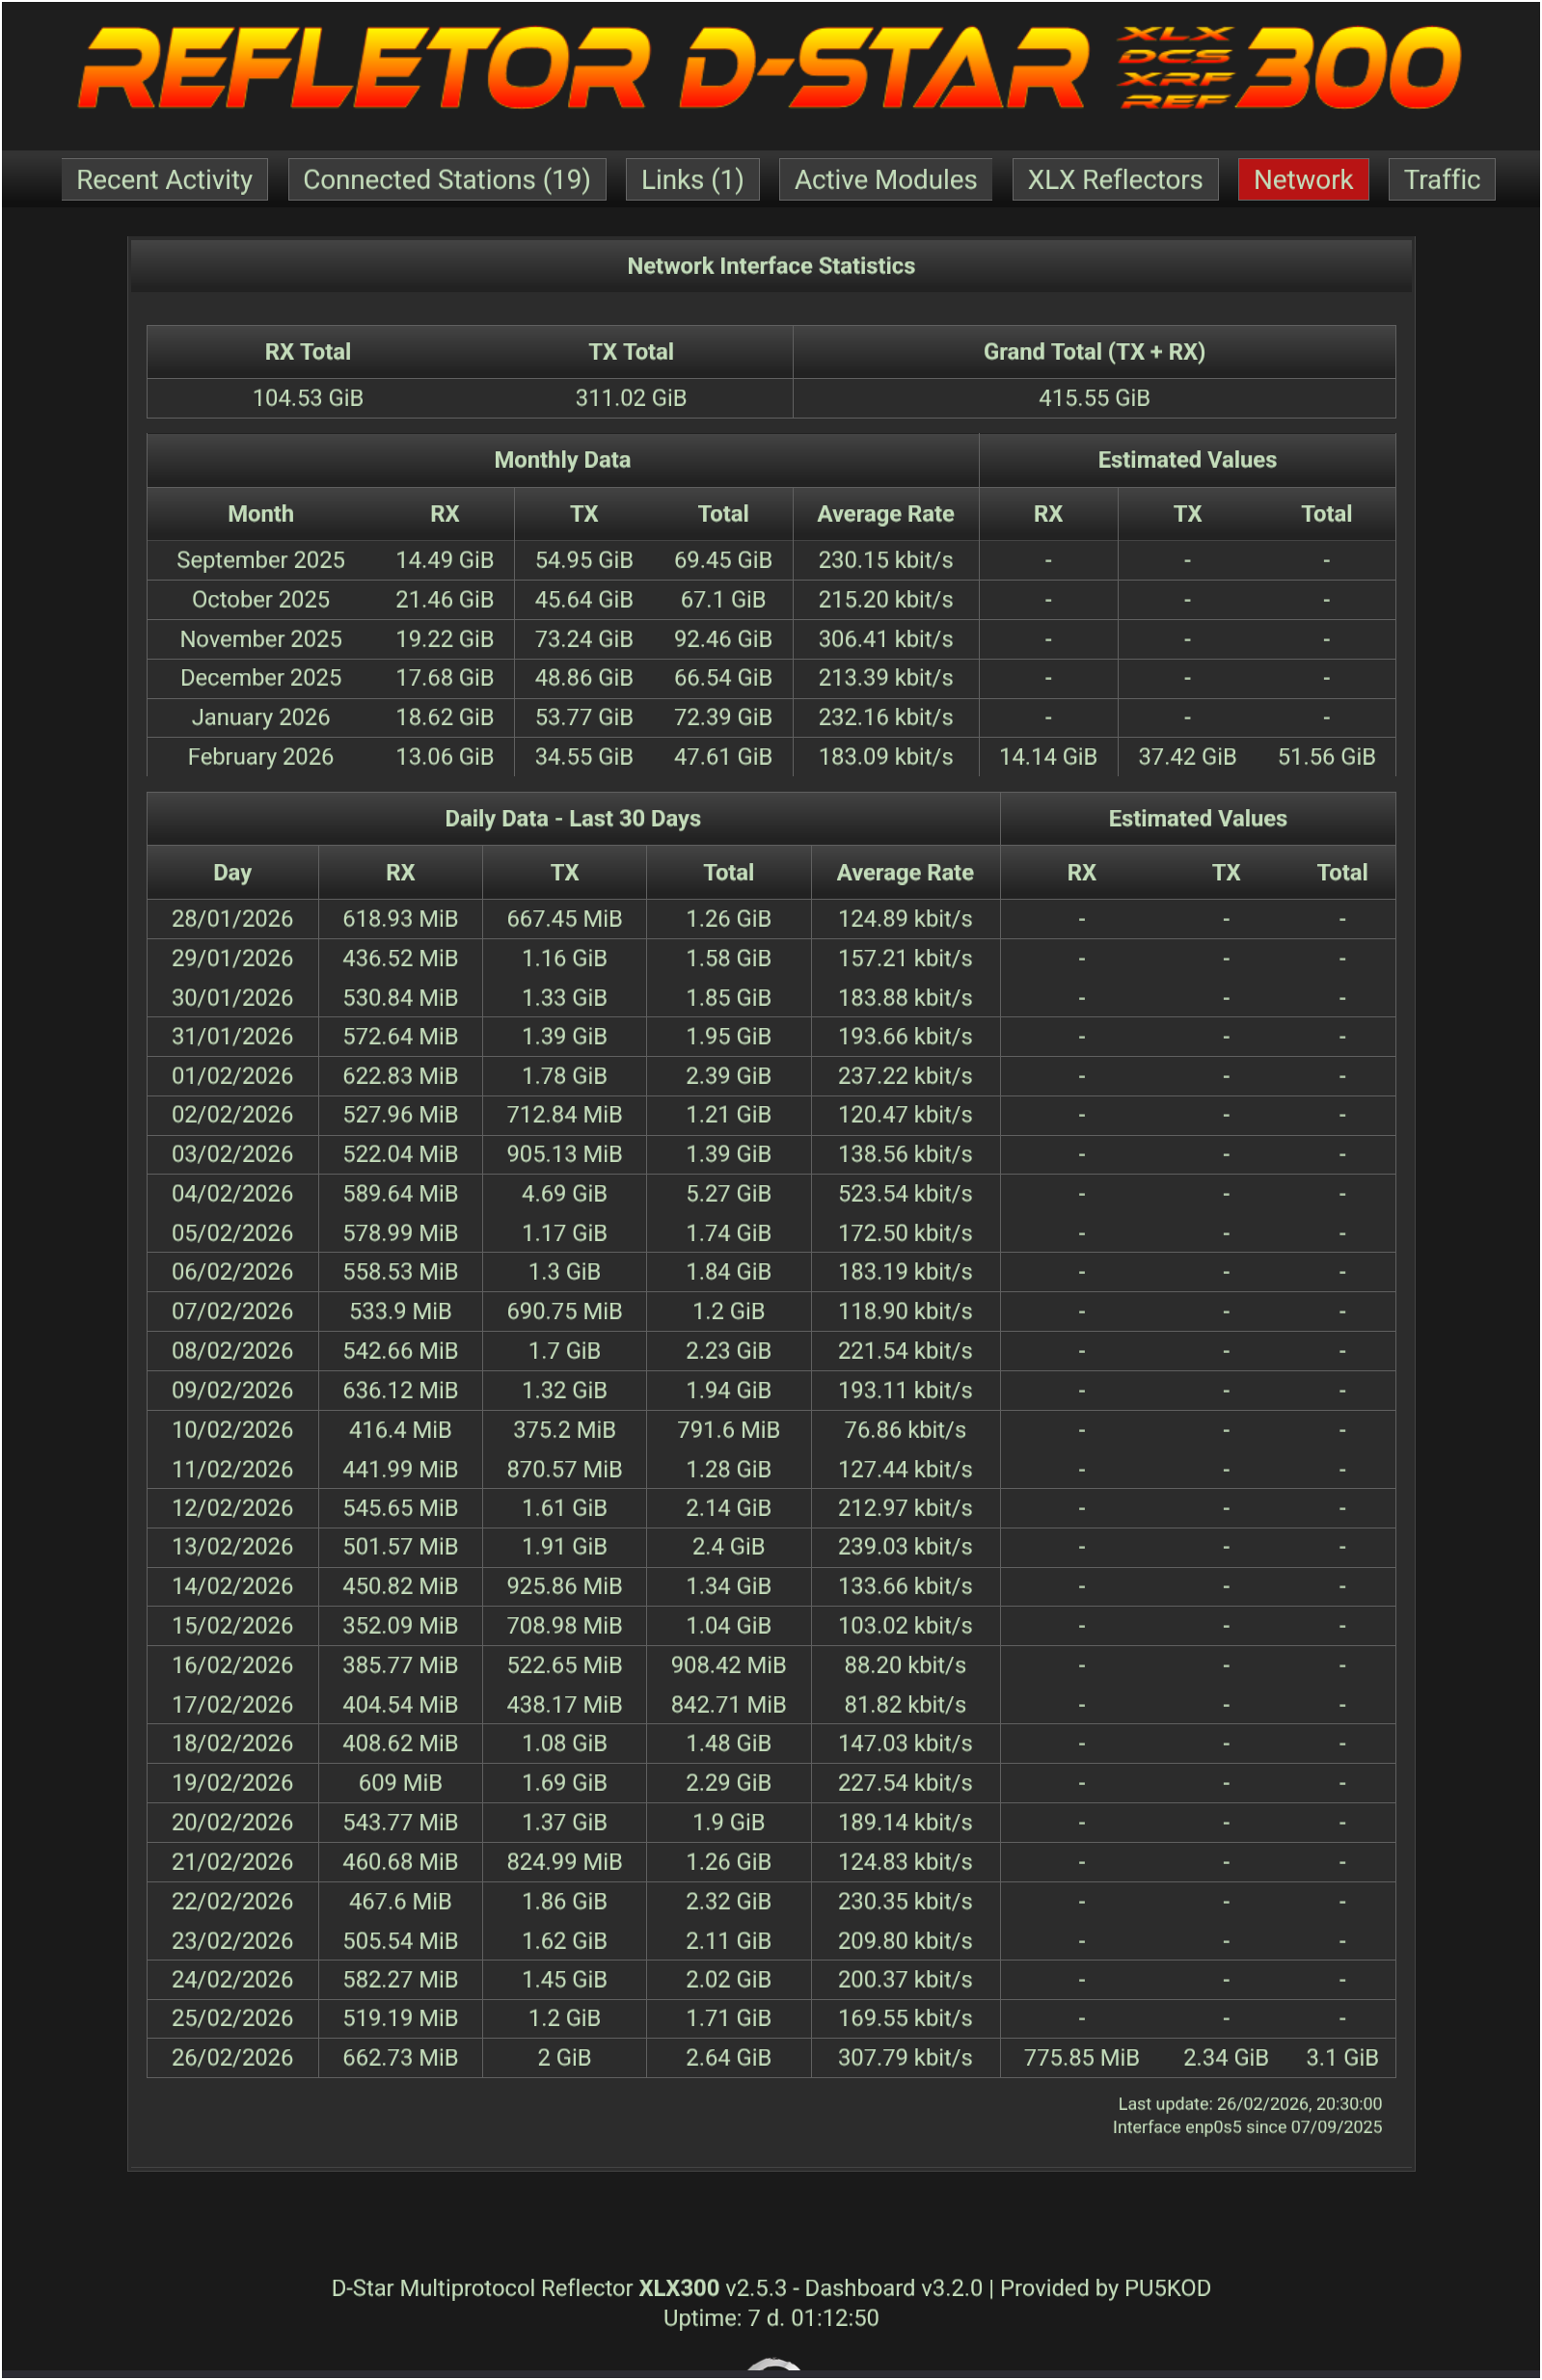Go to Active Modules tab
The width and height of the screenshot is (1542, 2380).
click(884, 180)
